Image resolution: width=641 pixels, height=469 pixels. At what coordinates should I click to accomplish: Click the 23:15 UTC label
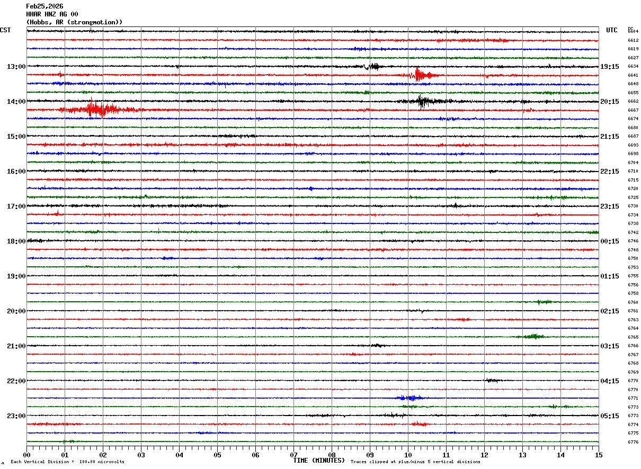[x=610, y=206]
